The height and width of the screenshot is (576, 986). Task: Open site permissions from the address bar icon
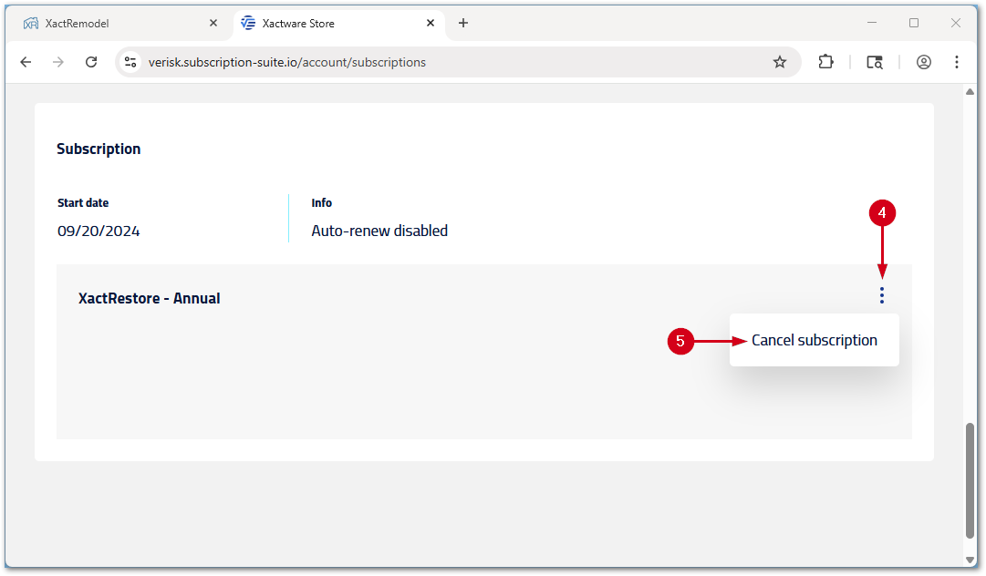(130, 62)
